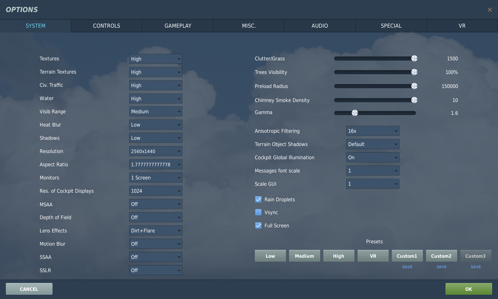Apply the High graphics preset

(x=339, y=256)
